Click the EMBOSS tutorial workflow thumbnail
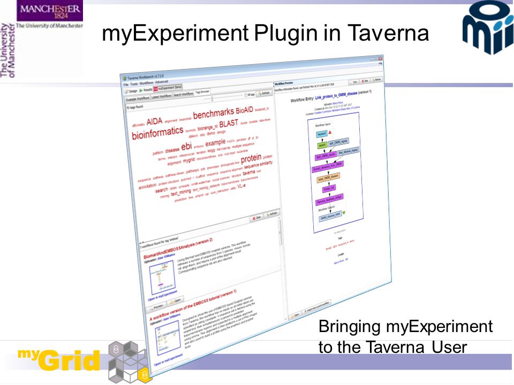Image resolution: width=514 pixels, height=385 pixels. click(x=169, y=339)
